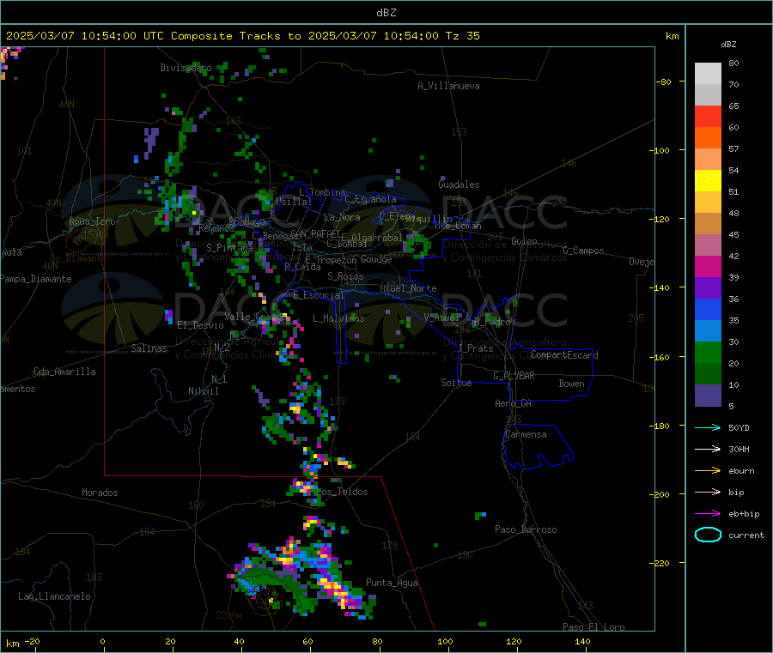Click the S_Rosas map label
The image size is (773, 653).
(345, 276)
